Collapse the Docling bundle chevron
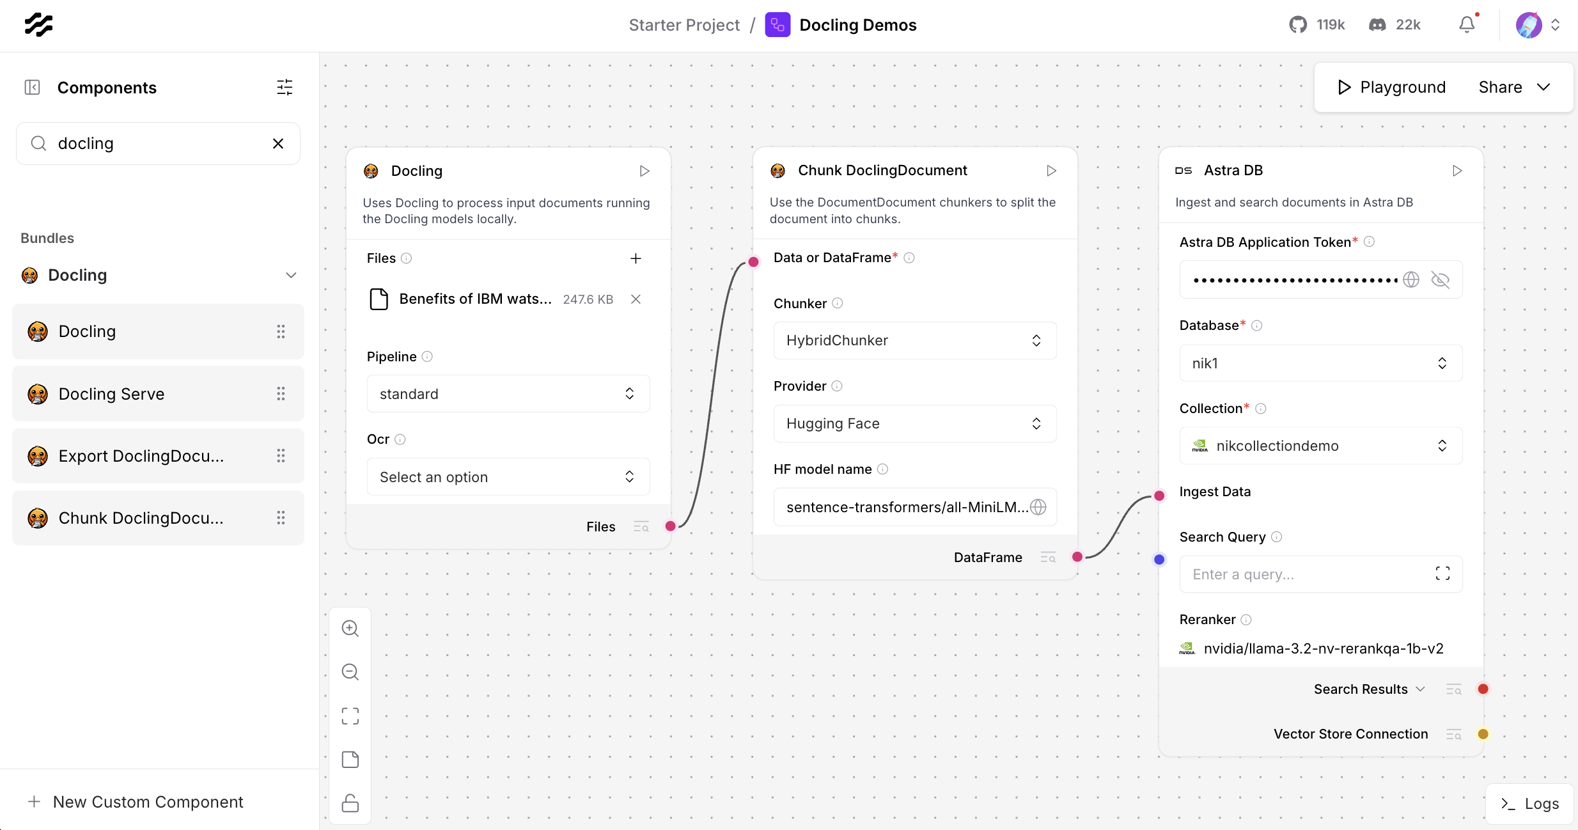The height and width of the screenshot is (830, 1578). pos(291,275)
